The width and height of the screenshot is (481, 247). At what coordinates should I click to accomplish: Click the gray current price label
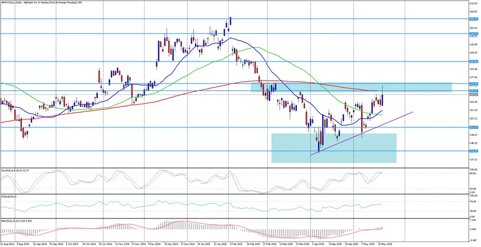coord(473,95)
